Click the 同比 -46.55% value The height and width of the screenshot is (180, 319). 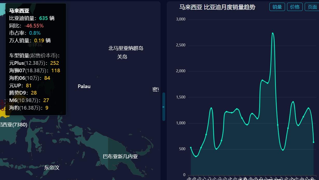[34, 26]
